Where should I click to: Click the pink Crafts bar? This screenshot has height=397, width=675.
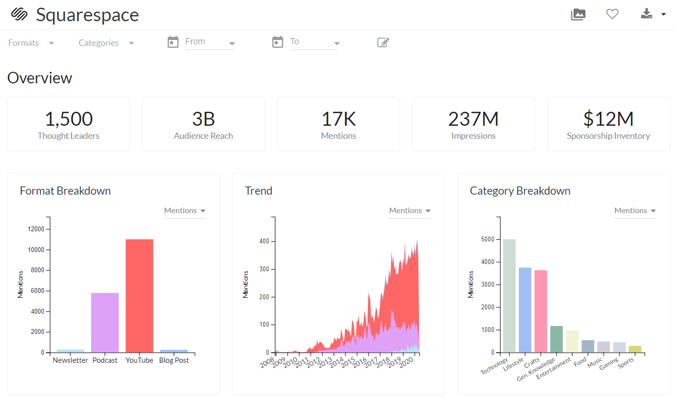[x=541, y=311]
